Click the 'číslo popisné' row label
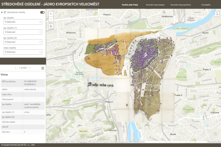Image resolution: width=221 pixels, height=147 pixels. tap(8, 99)
